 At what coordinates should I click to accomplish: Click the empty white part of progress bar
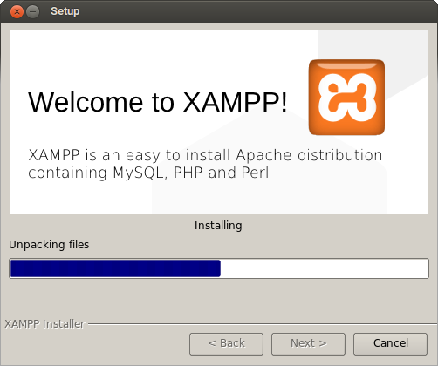[325, 268]
